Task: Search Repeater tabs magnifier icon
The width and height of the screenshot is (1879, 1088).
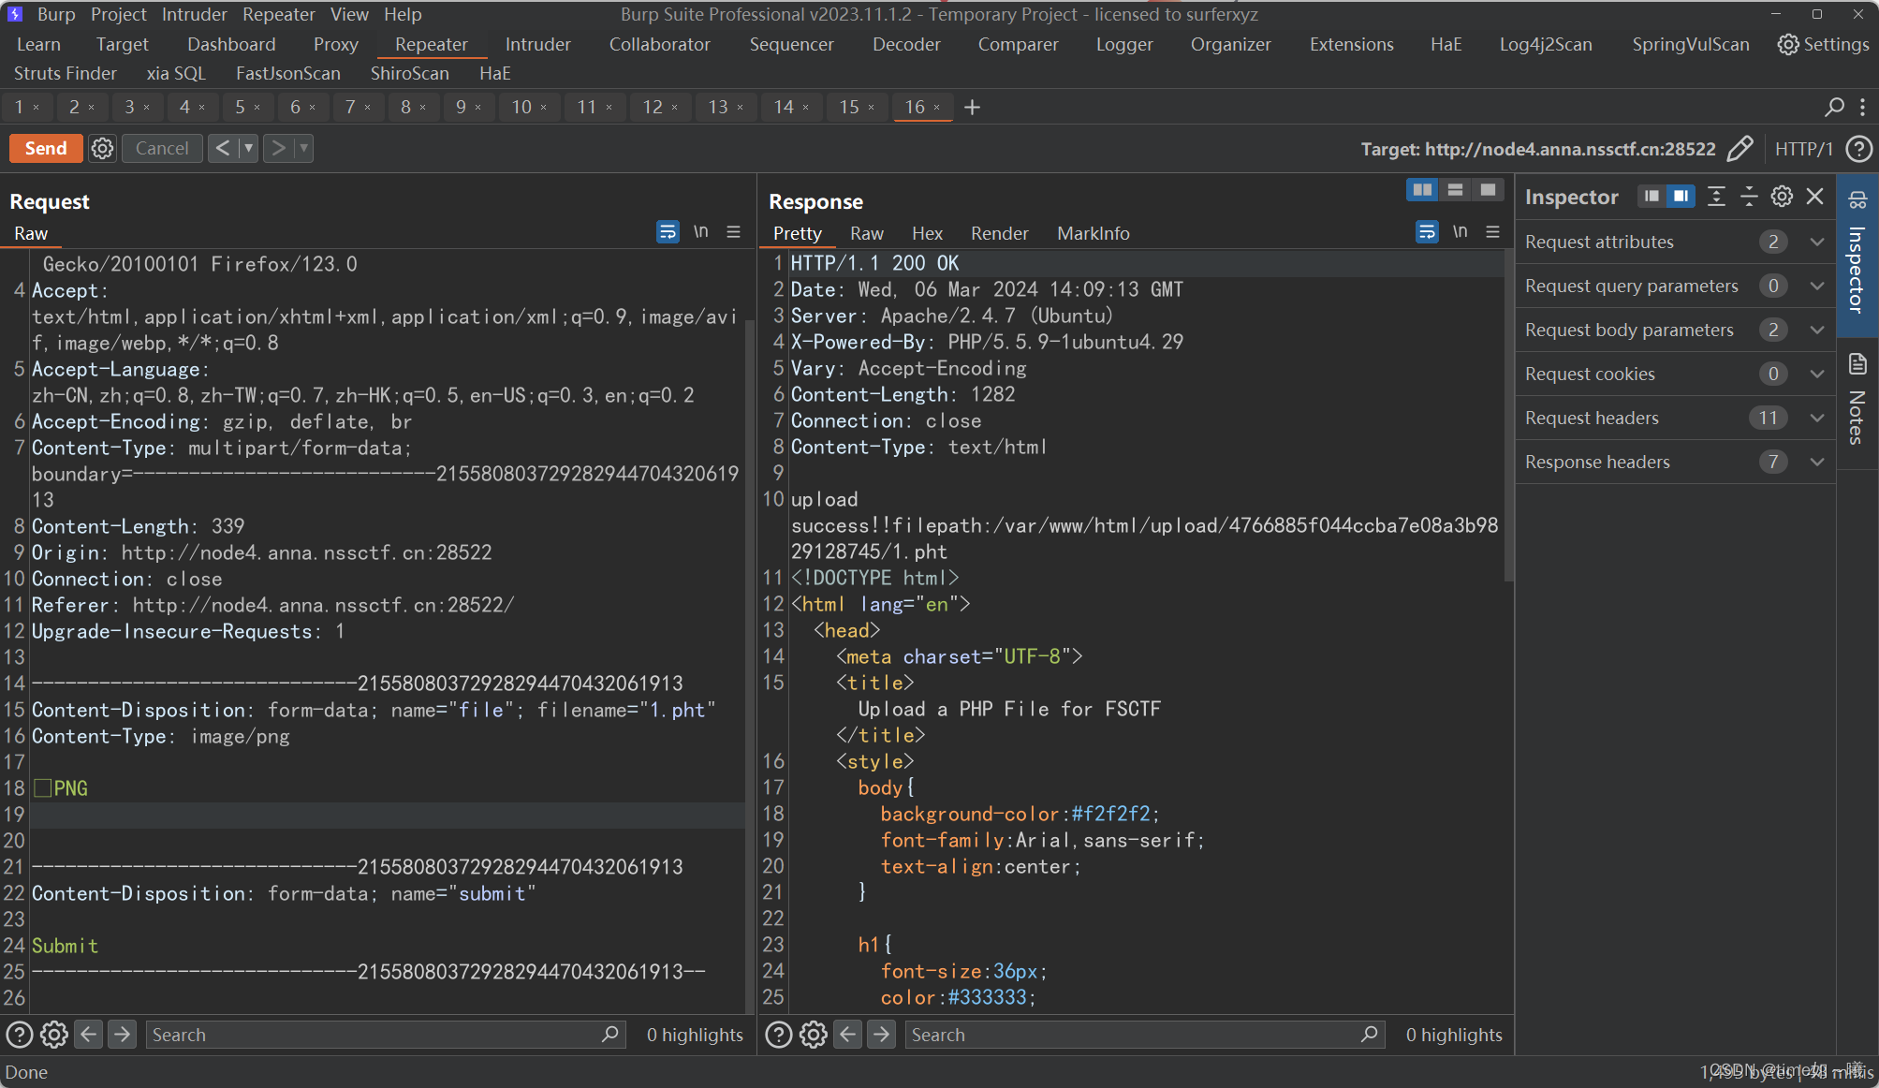Action: [1834, 107]
